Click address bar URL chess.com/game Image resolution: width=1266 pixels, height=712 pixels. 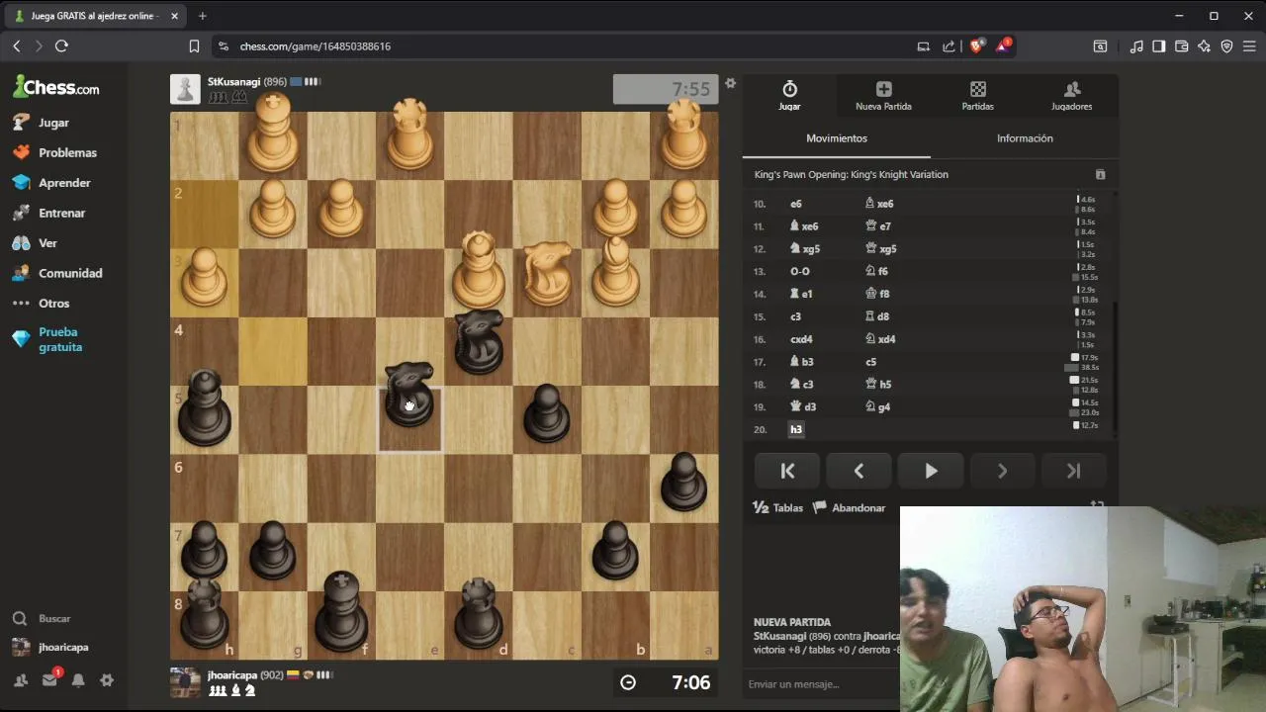pyautogui.click(x=316, y=46)
